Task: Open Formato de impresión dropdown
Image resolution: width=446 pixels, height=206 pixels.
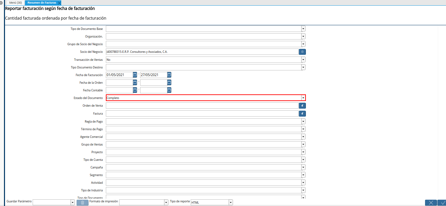Action: click(166, 202)
